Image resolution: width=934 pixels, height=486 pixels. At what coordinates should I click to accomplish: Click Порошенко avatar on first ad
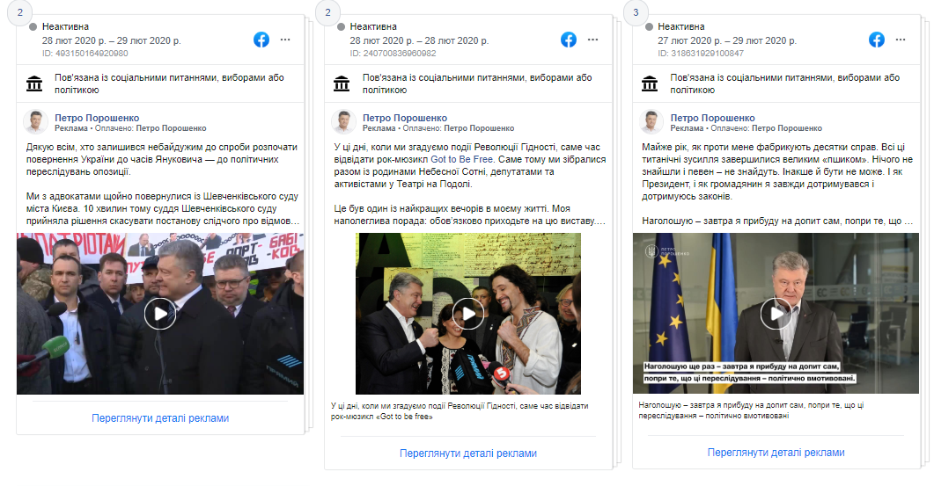pos(36,122)
